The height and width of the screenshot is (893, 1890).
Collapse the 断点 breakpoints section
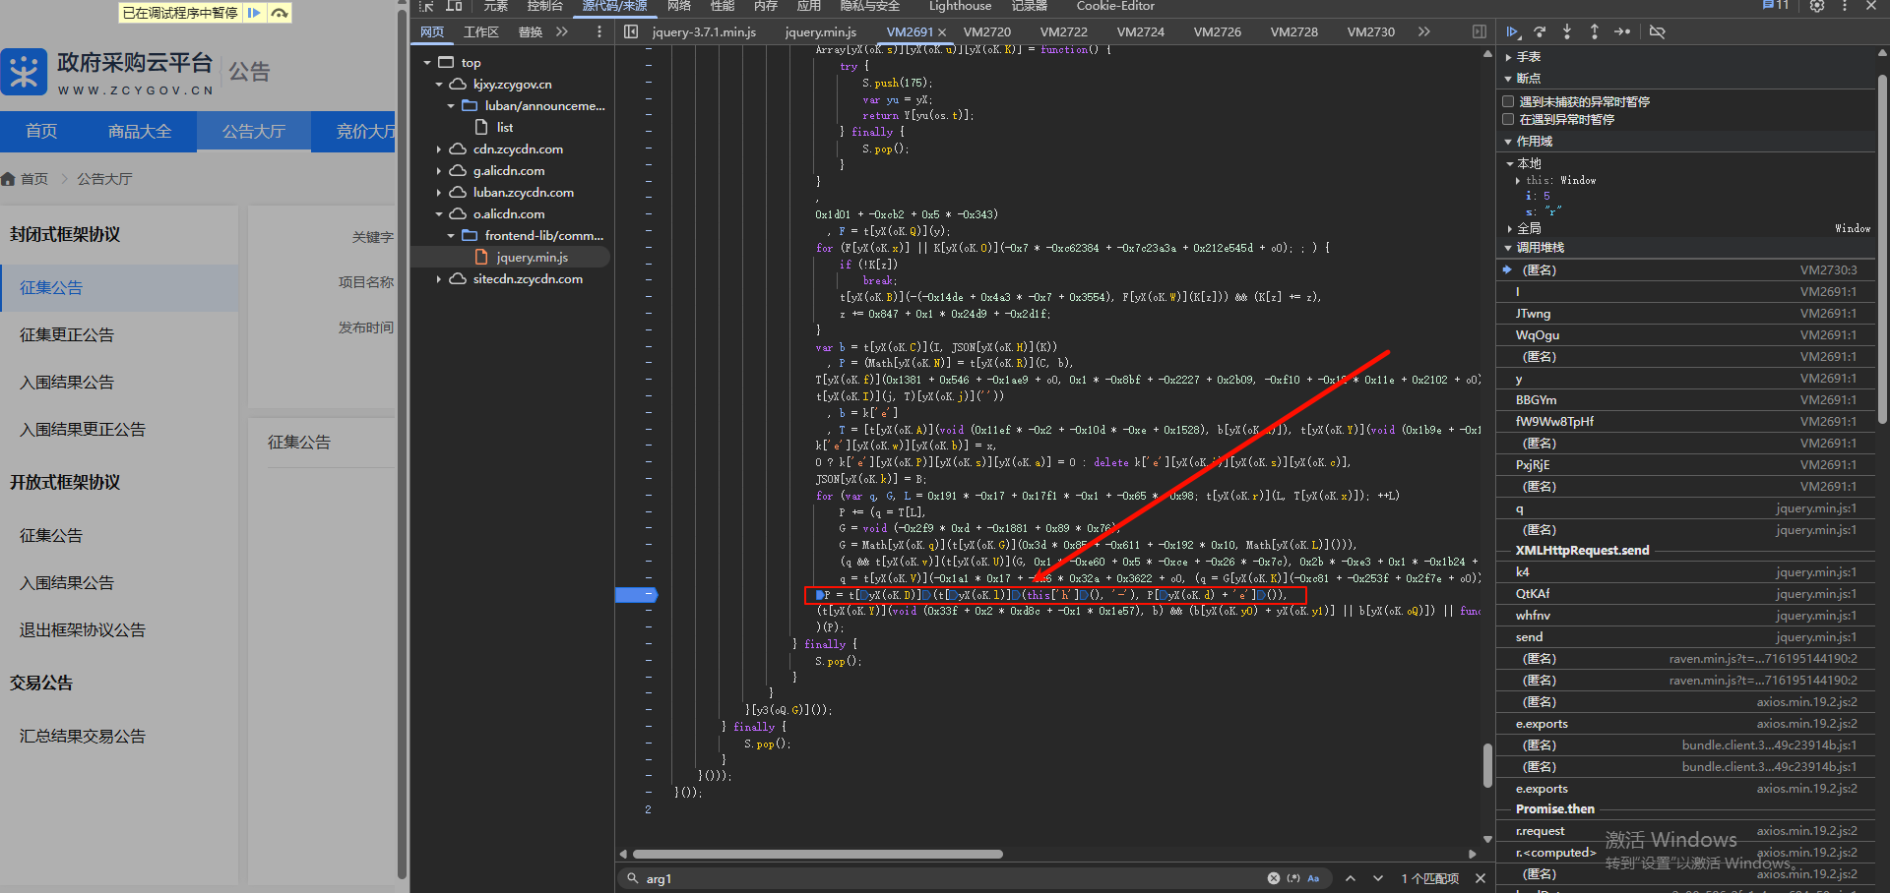[1508, 79]
